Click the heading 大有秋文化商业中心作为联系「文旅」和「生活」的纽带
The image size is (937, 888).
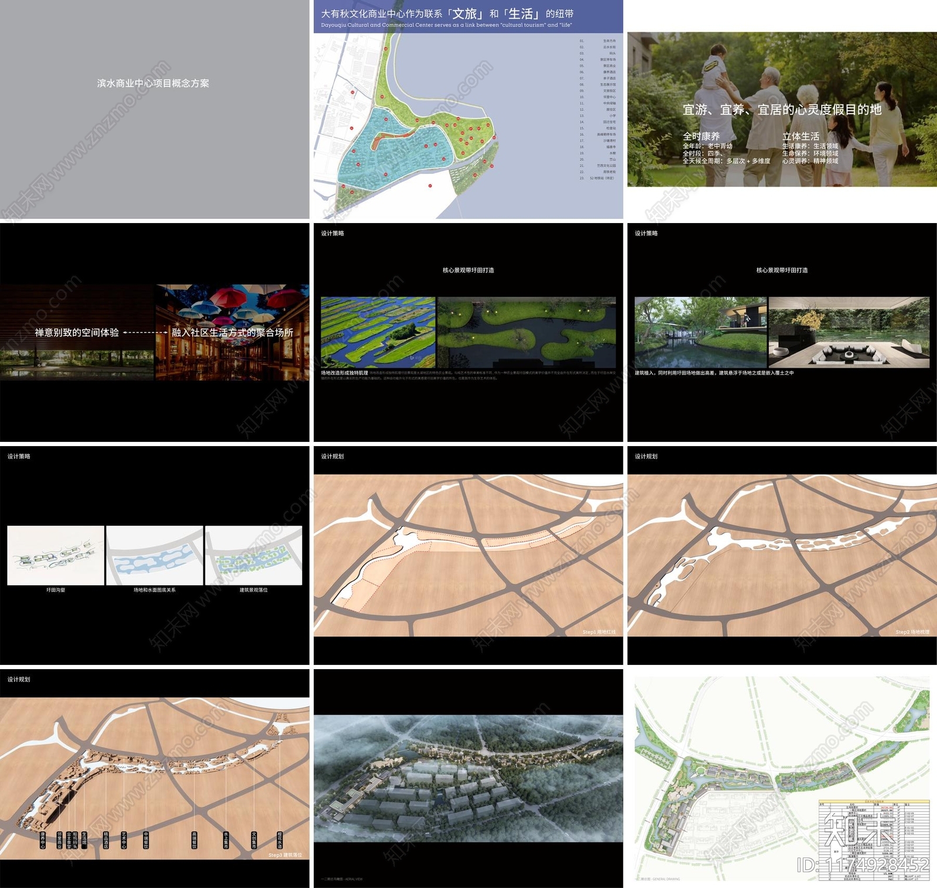(x=447, y=13)
